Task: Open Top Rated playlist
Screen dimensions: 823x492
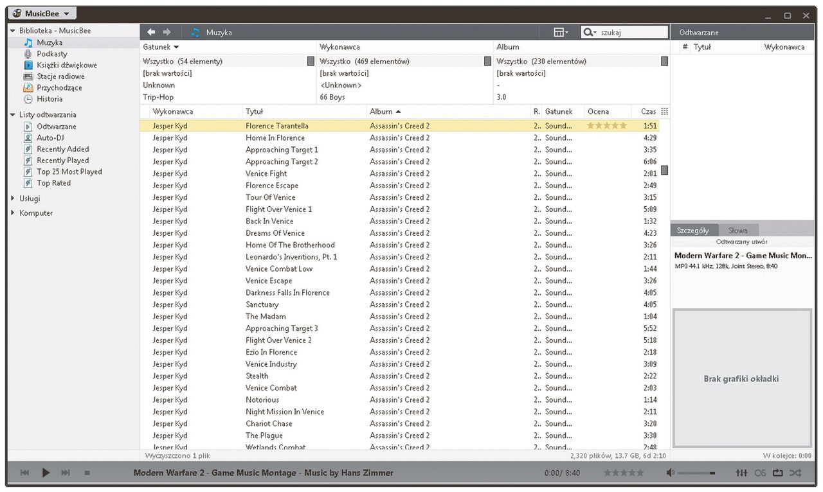Action: pos(53,183)
